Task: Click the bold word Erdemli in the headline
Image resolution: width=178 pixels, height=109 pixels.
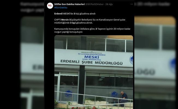Action: 58,14
